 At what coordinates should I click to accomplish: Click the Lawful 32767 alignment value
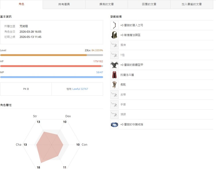[x=80, y=89]
